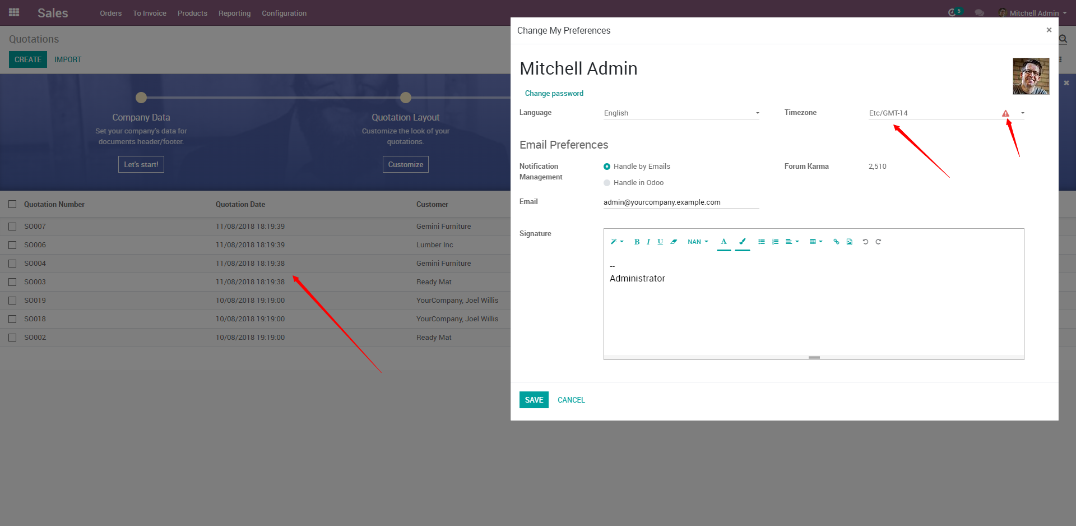Screen dimensions: 1076x526
Task: Open the conversations chat icon
Action: coord(979,12)
